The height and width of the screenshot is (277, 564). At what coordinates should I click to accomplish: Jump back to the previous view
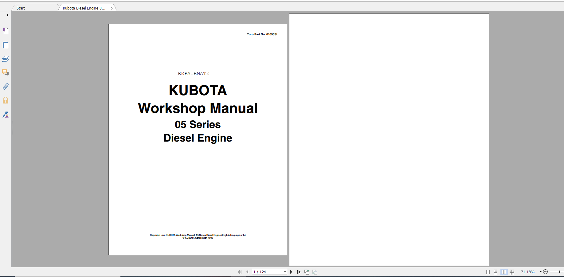pyautogui.click(x=307, y=272)
